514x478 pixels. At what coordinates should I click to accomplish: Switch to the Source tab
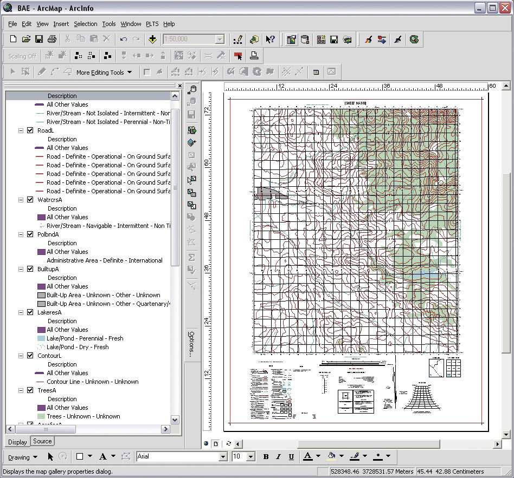point(42,441)
